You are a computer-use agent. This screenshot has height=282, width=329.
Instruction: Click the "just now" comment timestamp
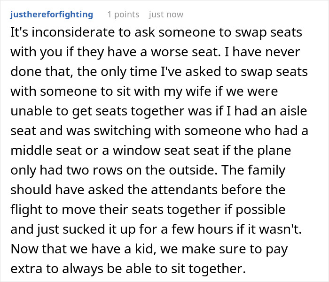point(166,15)
